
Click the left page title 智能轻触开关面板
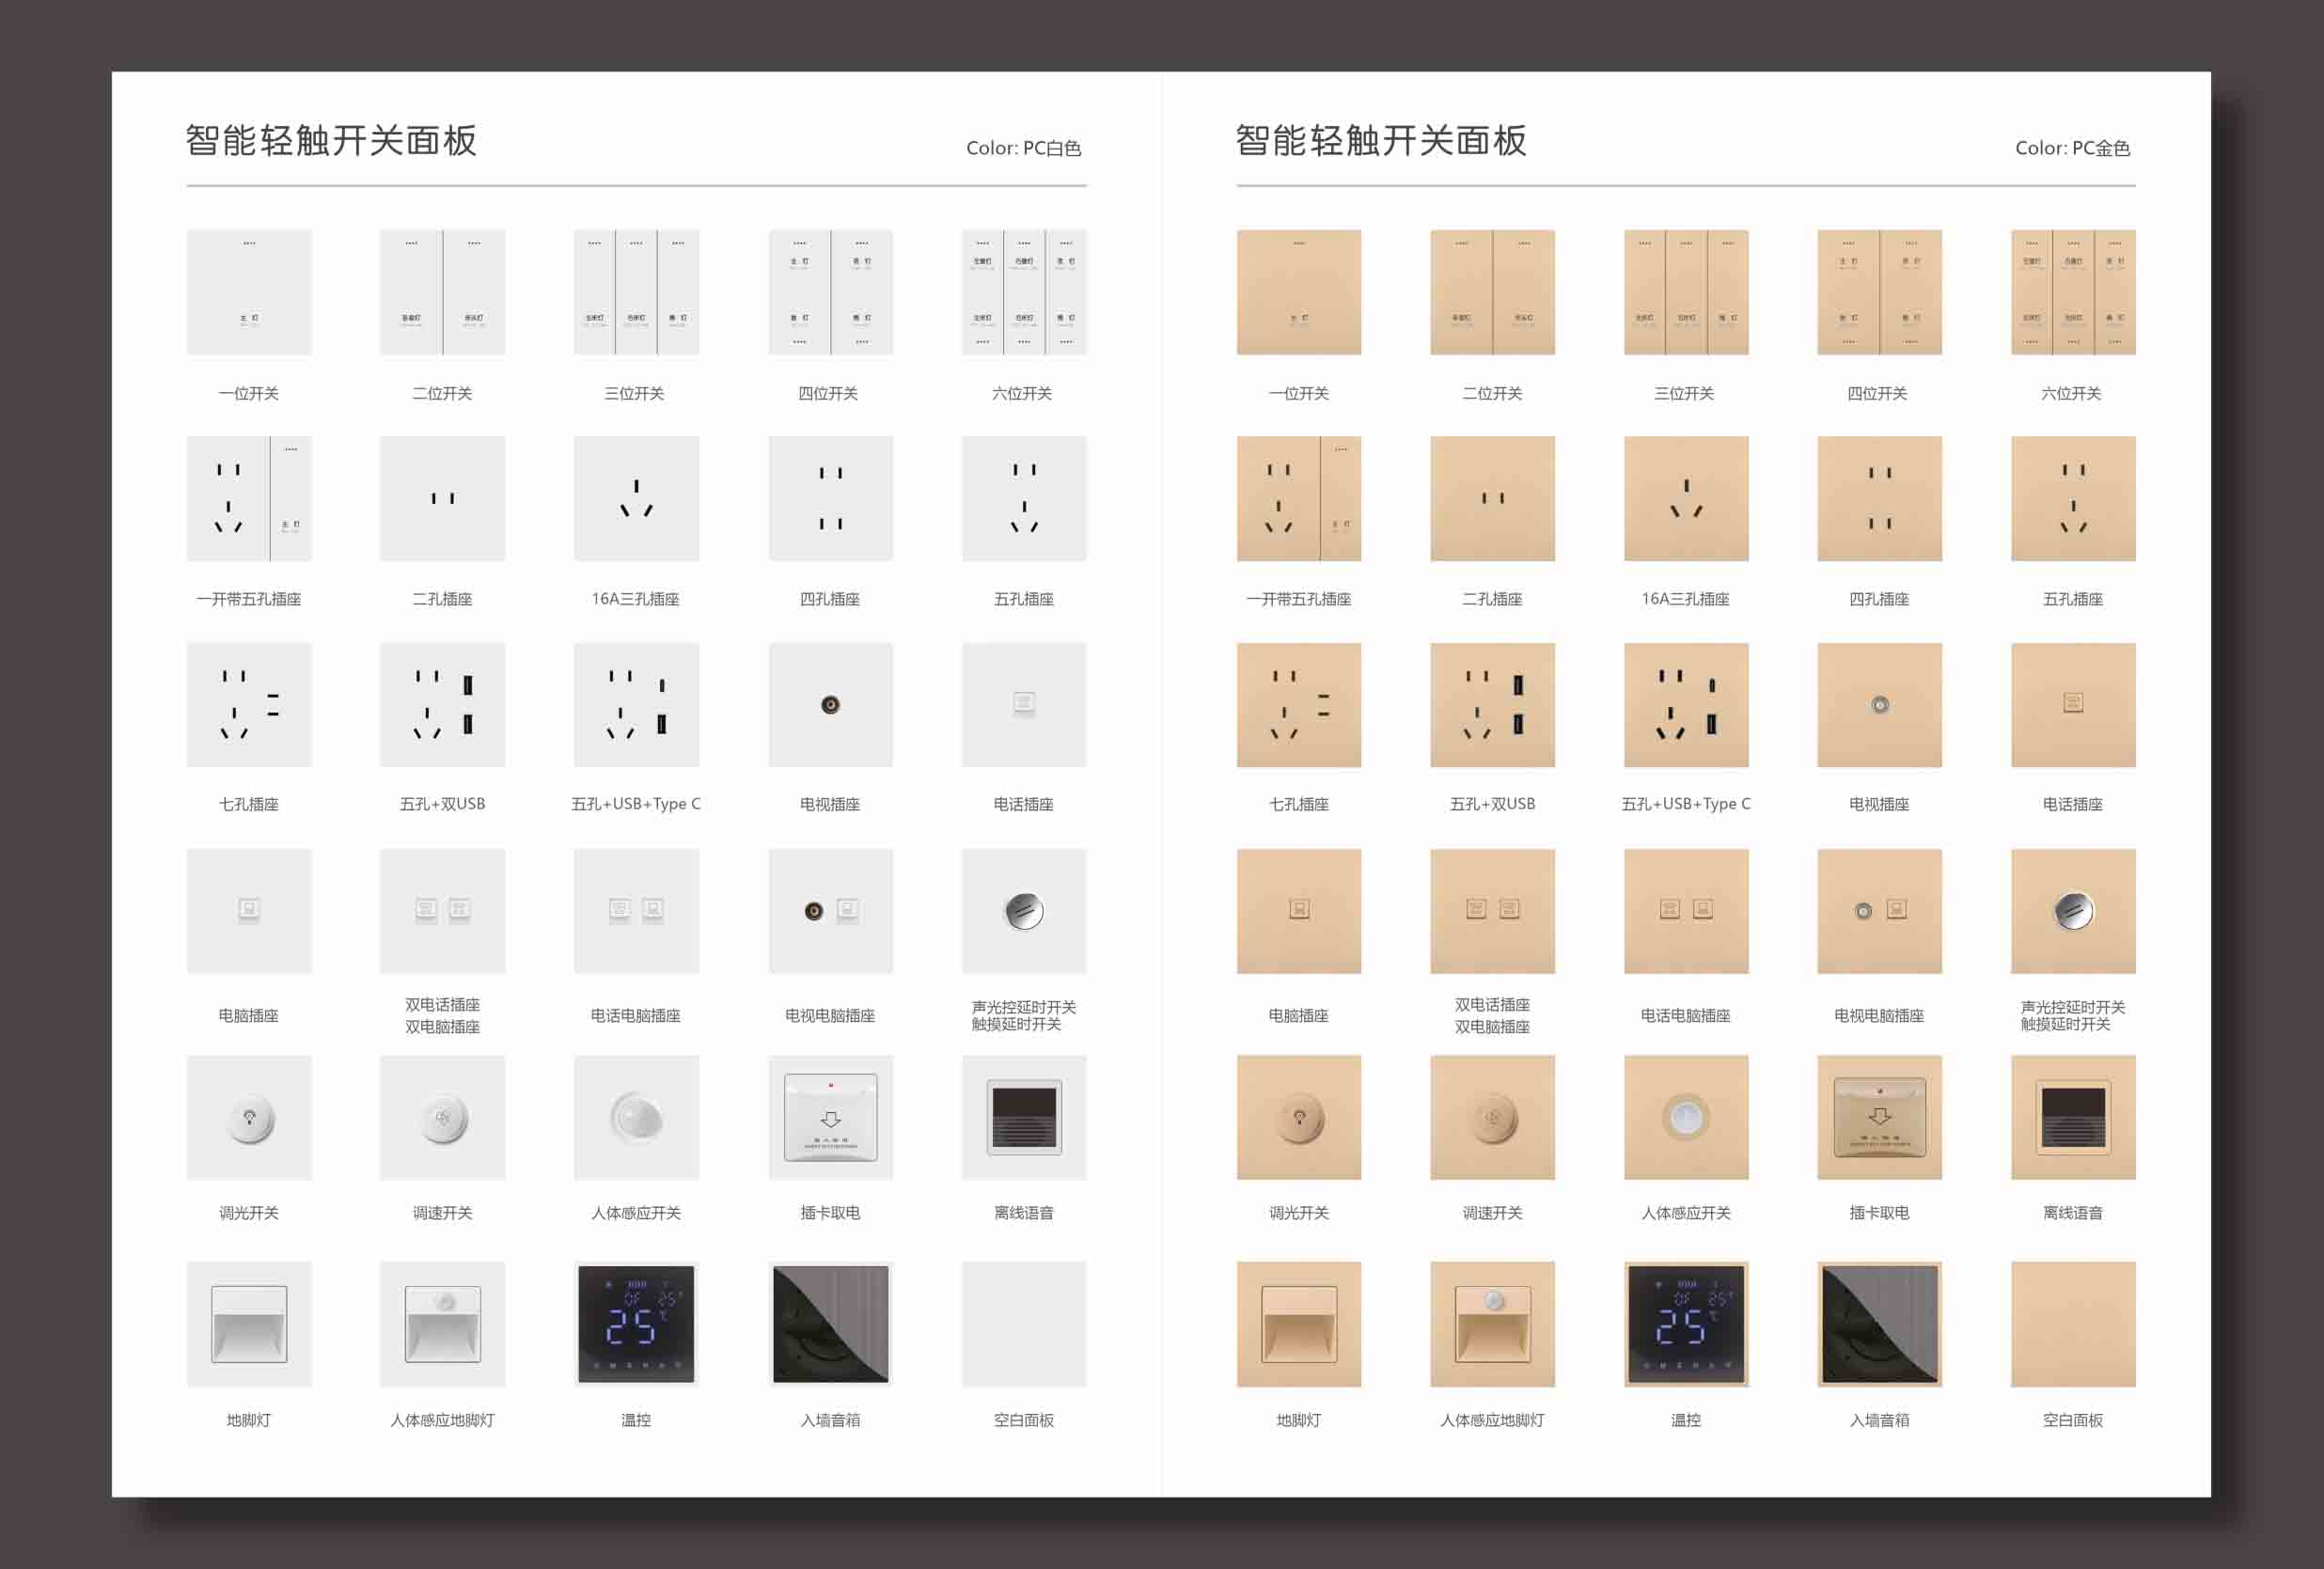click(x=331, y=141)
